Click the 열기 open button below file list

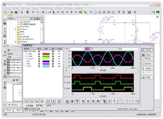(x=16, y=80)
